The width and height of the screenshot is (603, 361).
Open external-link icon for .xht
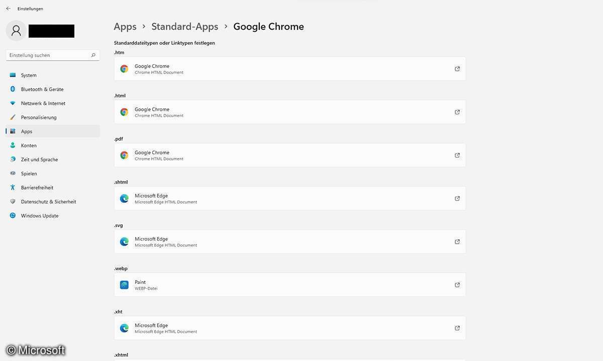coord(457,328)
